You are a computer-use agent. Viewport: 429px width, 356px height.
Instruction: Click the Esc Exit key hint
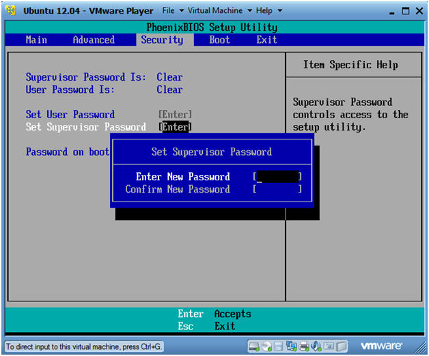point(206,326)
